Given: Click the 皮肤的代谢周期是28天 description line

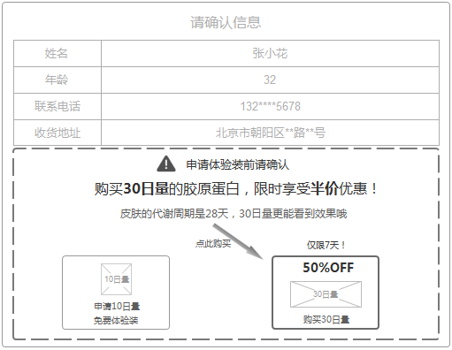Looking at the screenshot, I should click(234, 214).
